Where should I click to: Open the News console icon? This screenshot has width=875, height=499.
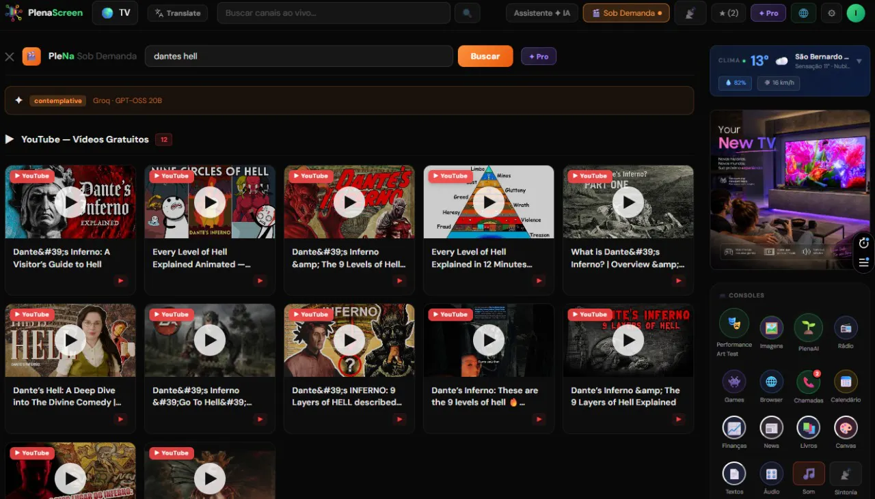pos(771,428)
